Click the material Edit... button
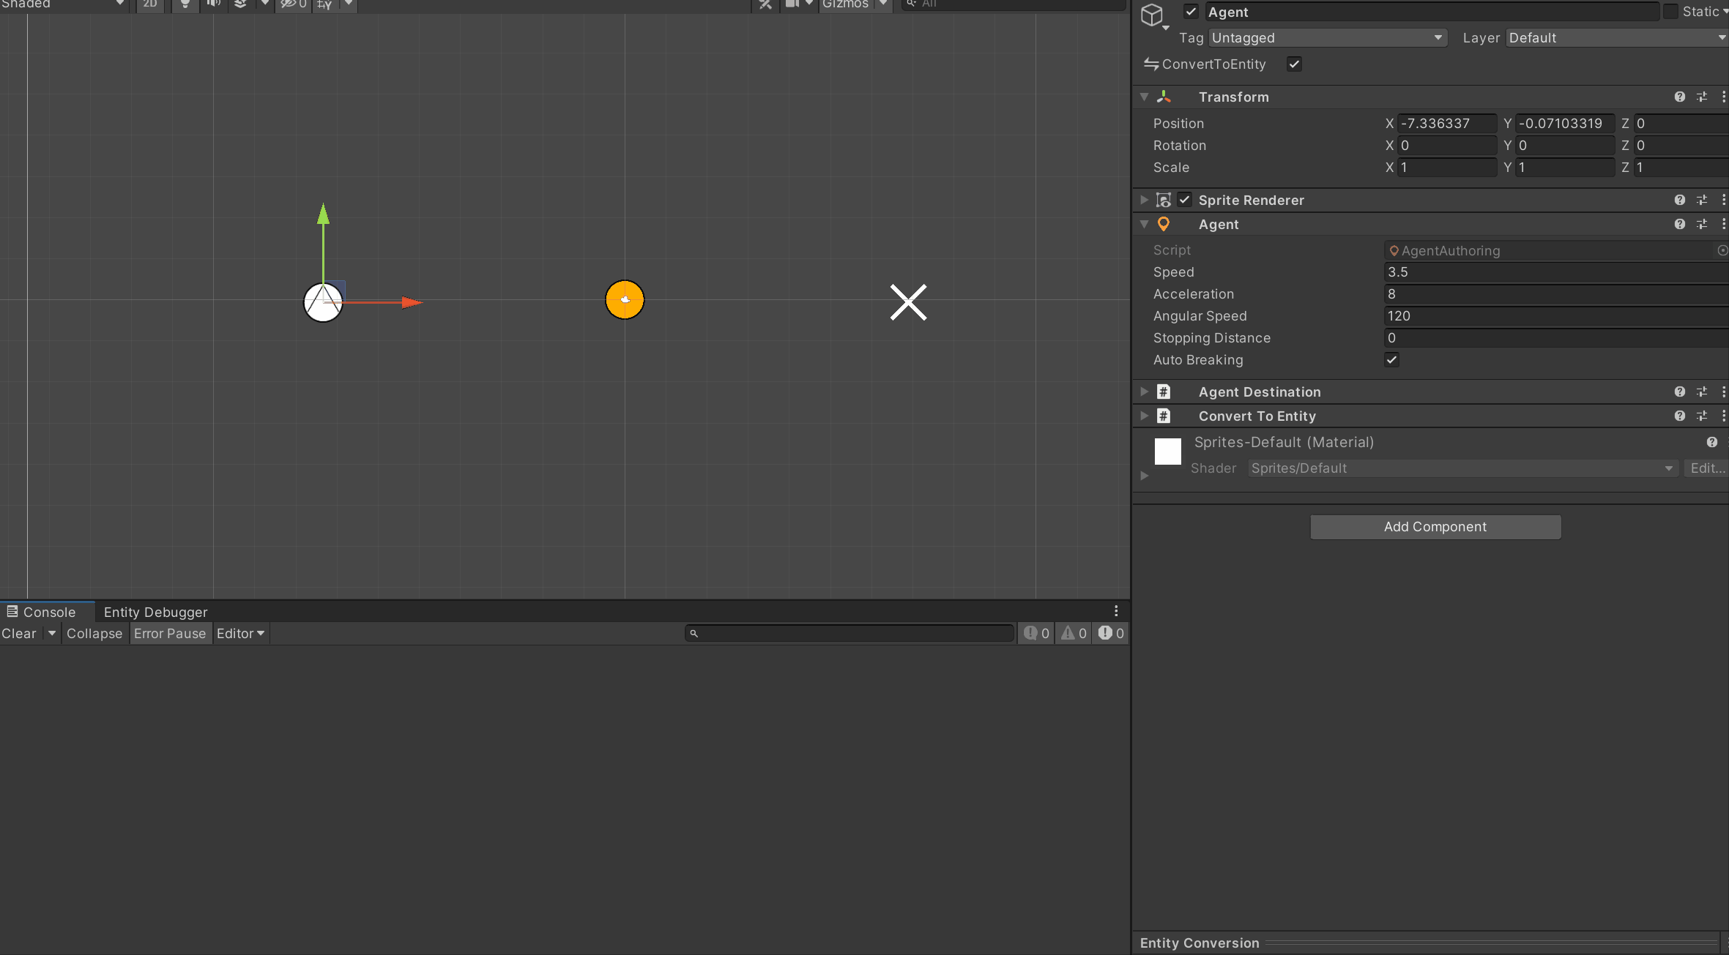The image size is (1729, 955). tap(1707, 468)
